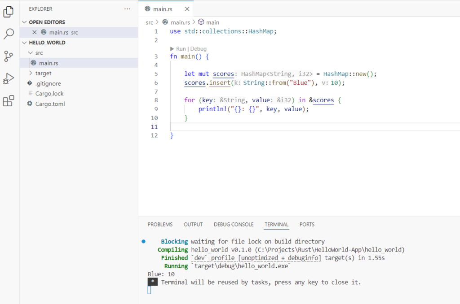Click the gear icon beside Cargo.toml

(30, 104)
